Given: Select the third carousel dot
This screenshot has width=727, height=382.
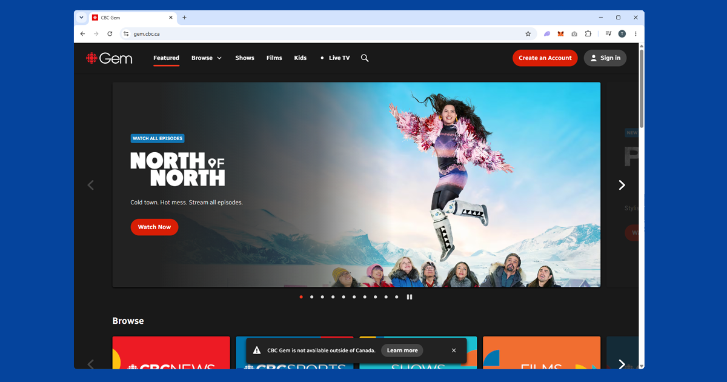Looking at the screenshot, I should (x=322, y=297).
